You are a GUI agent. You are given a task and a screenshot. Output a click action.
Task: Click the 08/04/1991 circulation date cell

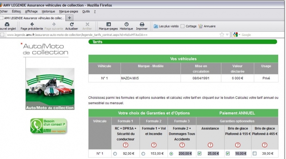(201, 78)
